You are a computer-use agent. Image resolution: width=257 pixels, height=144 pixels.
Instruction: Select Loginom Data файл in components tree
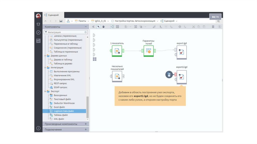(x=63, y=111)
